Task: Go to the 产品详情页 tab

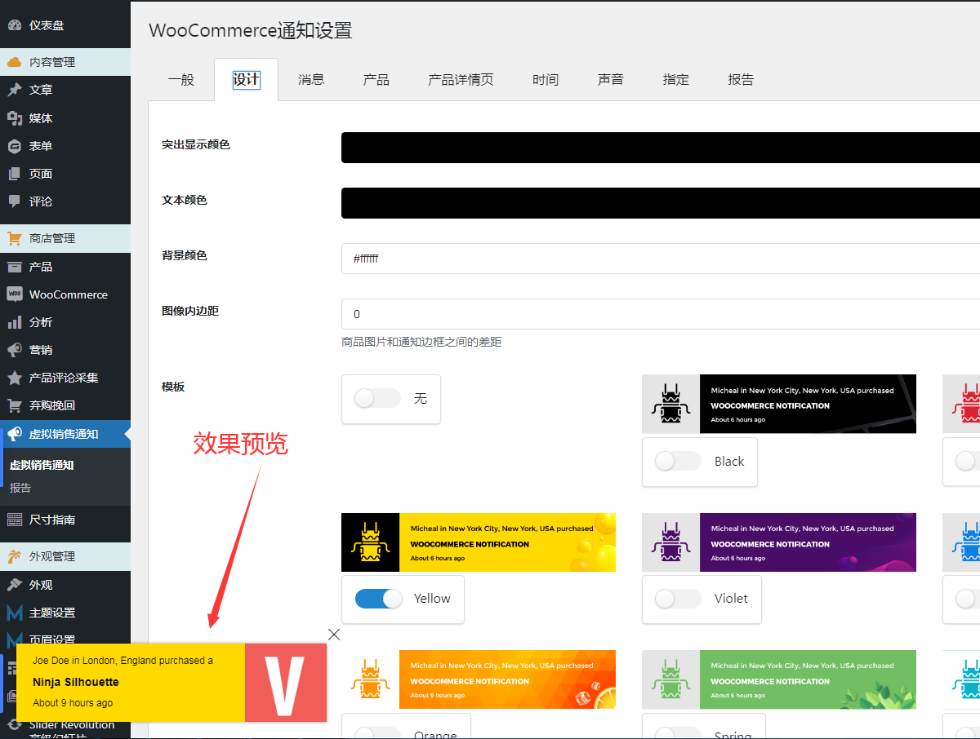Action: click(x=461, y=79)
